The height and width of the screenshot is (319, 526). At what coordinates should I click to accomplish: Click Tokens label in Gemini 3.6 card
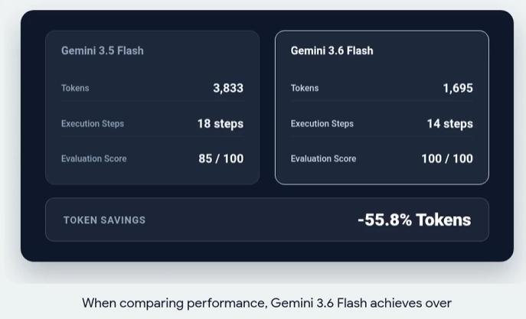tap(305, 88)
